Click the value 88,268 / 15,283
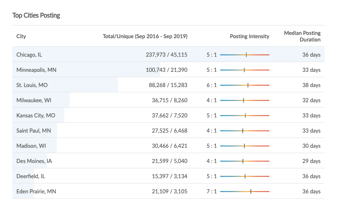The width and height of the screenshot is (337, 211). (168, 85)
